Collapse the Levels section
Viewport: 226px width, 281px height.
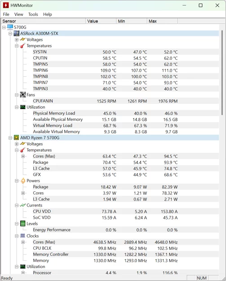17,224
